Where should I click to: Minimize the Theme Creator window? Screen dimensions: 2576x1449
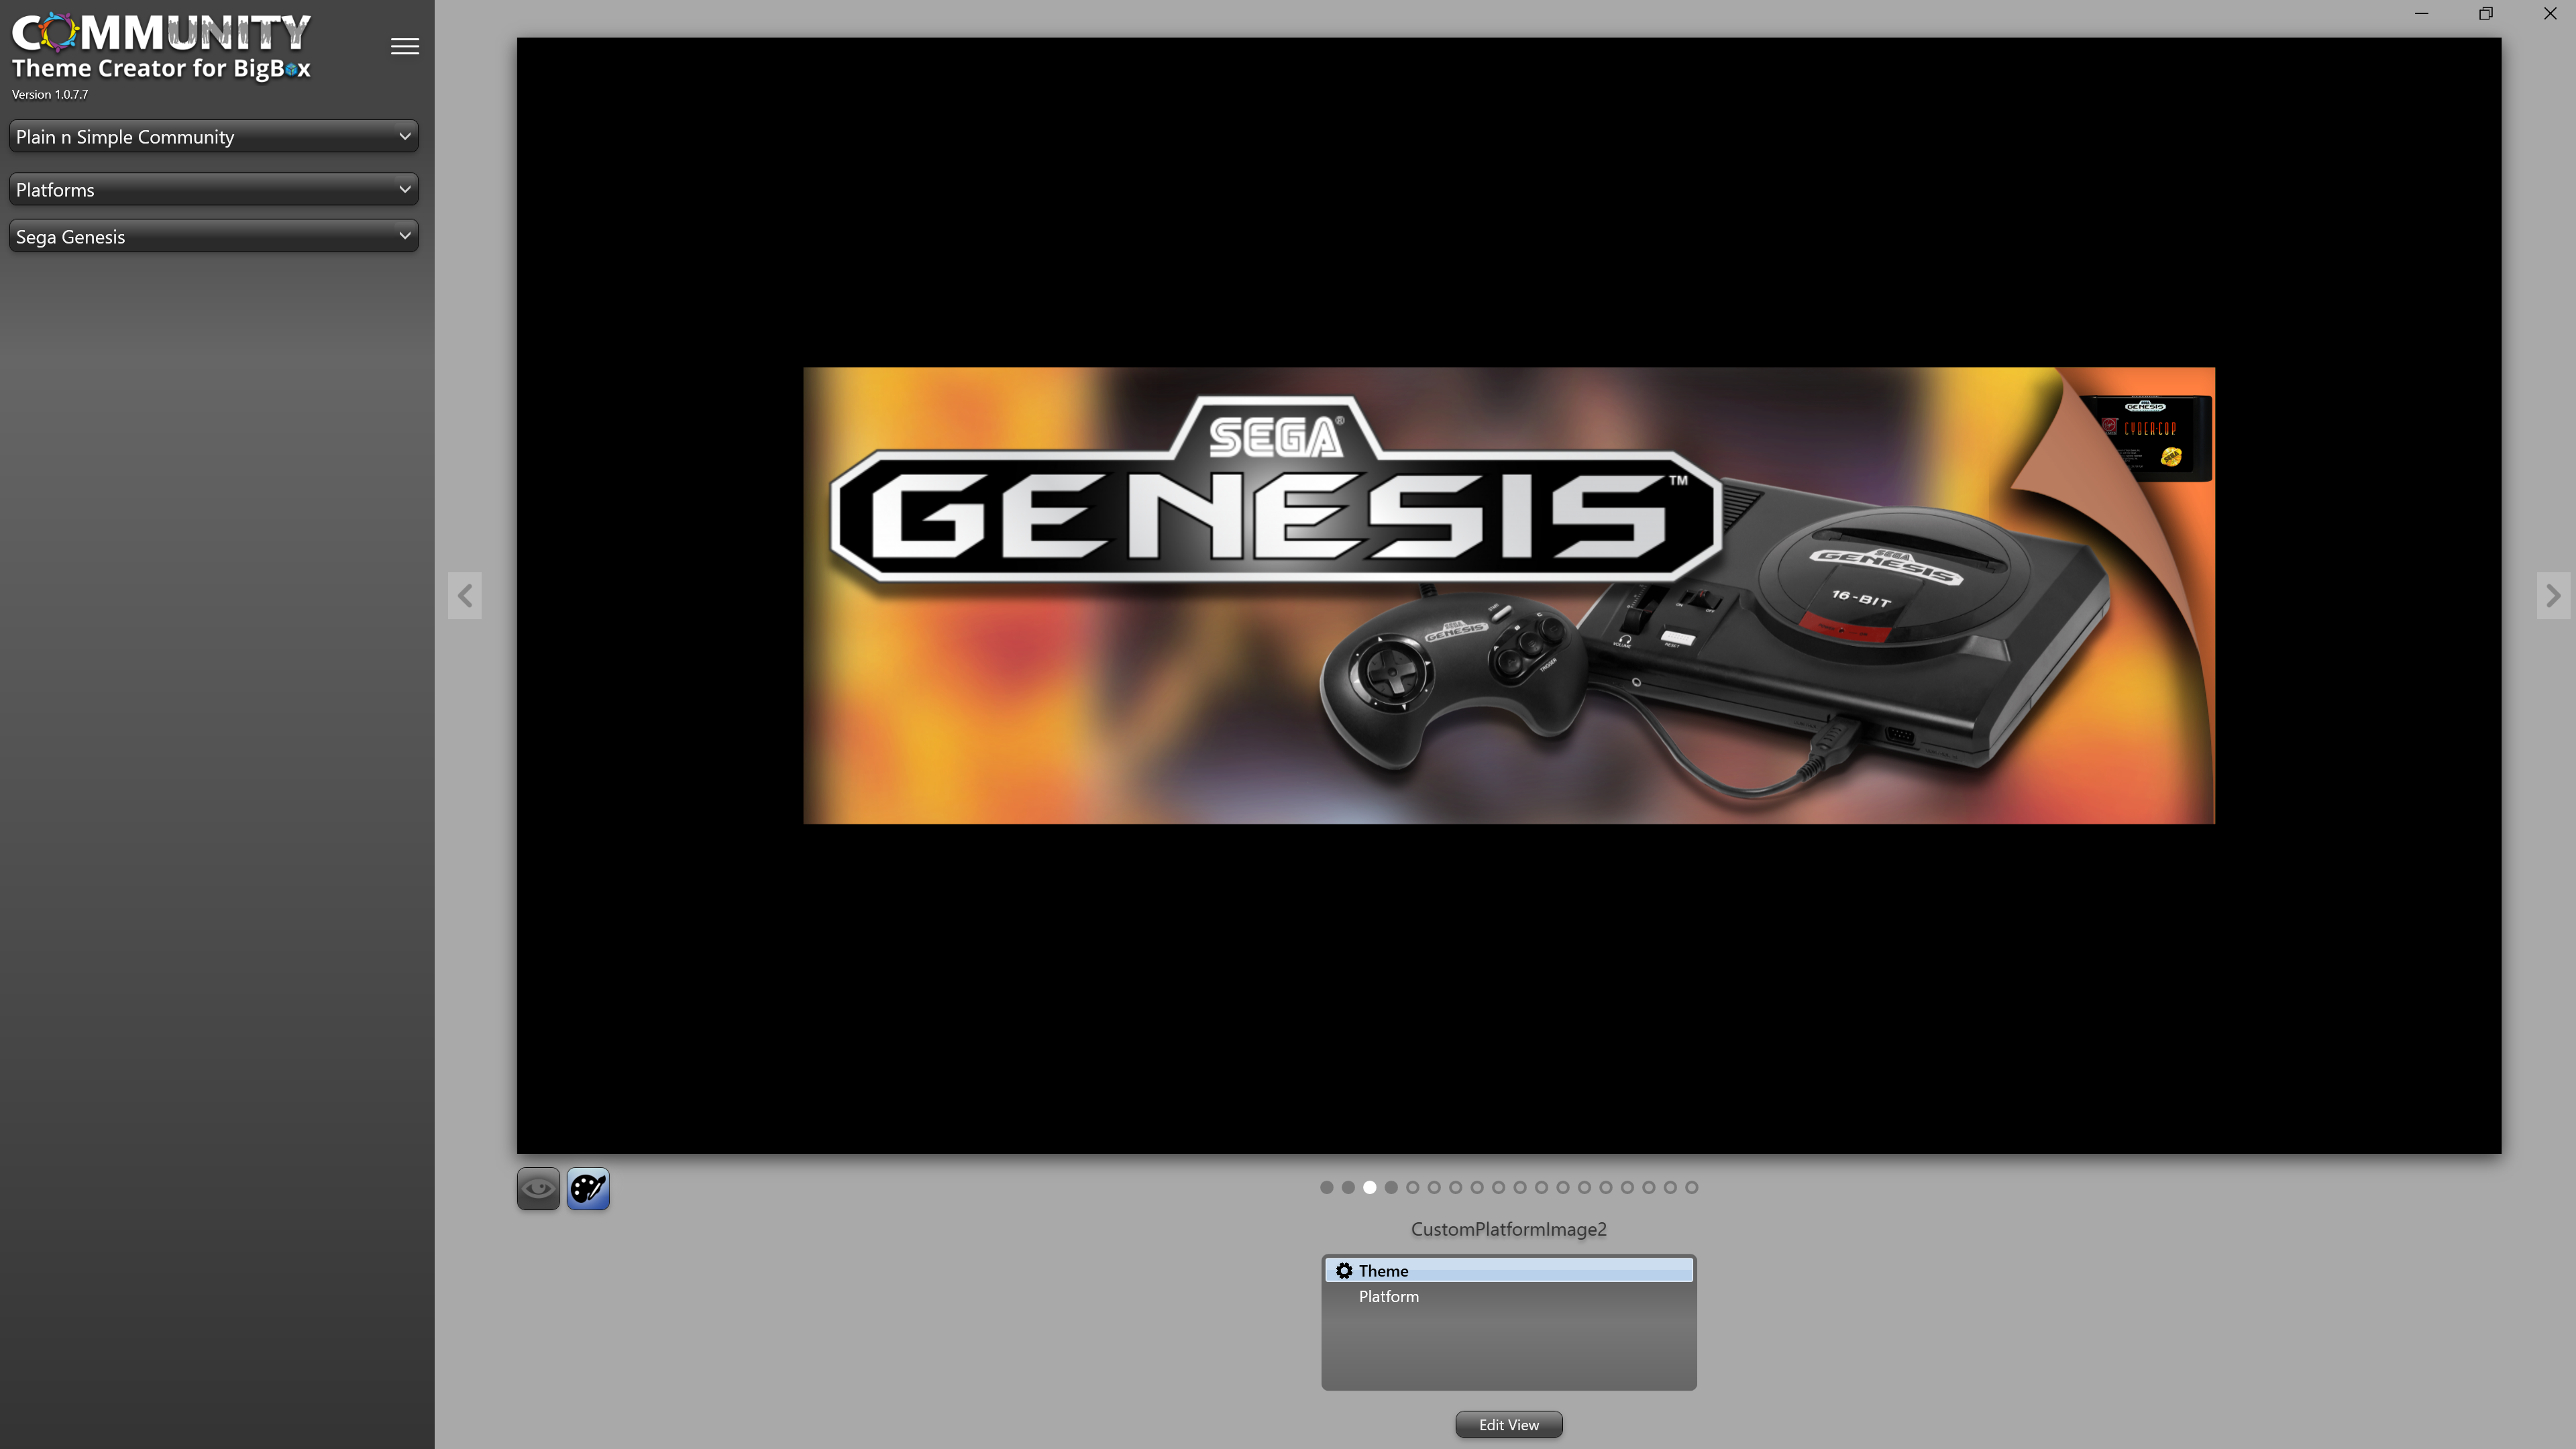(x=2422, y=13)
